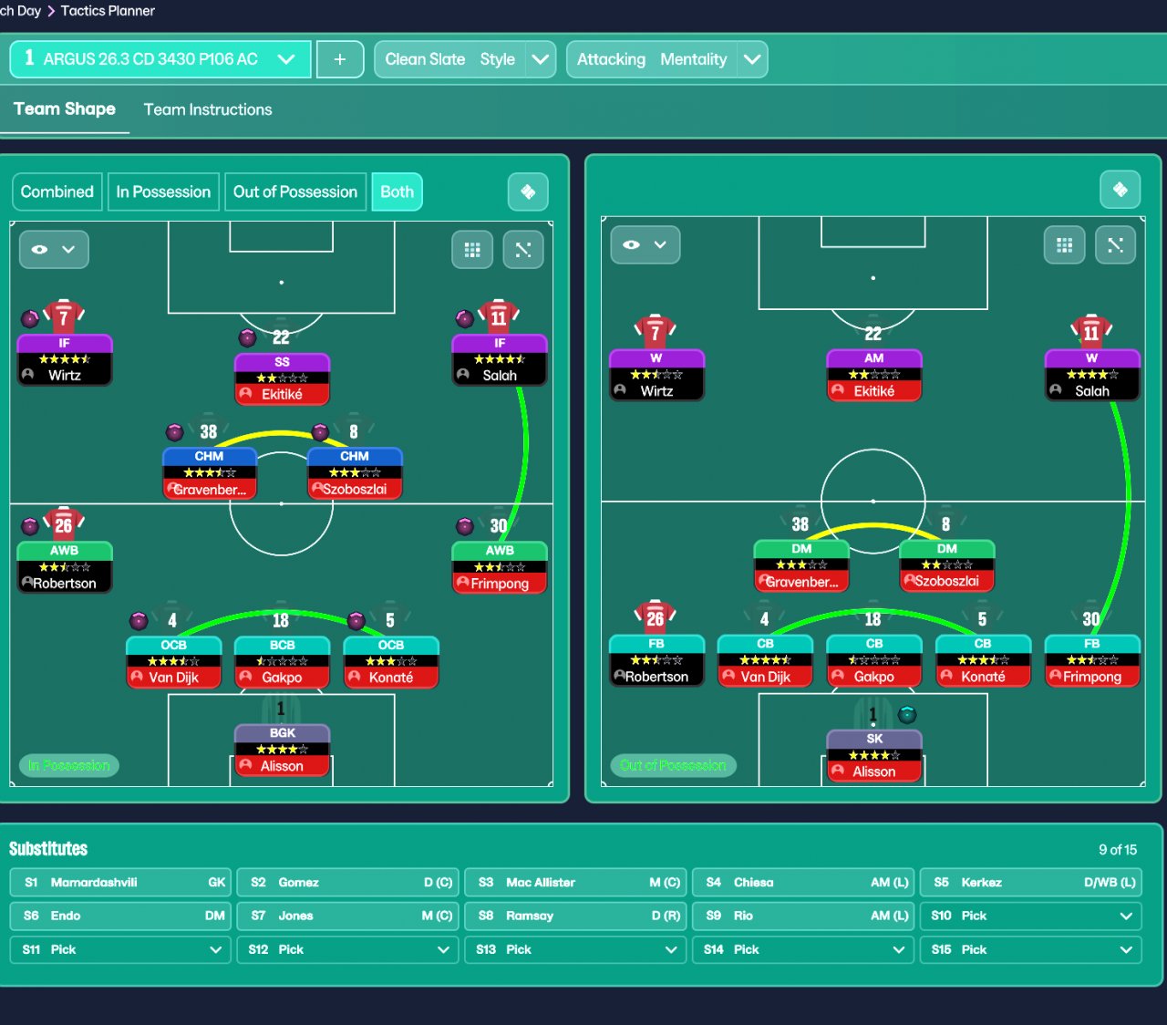Screen dimensions: 1167x1025
Task: Click the purple badge beside Robertson's AWB role
Action: [x=30, y=526]
